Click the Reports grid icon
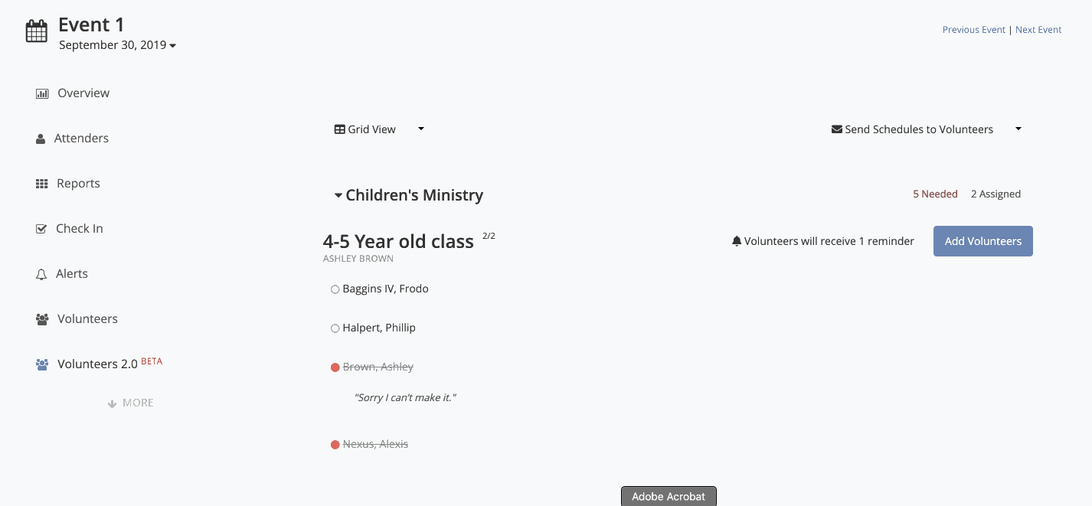Viewport: 1092px width, 506px height. pos(42,184)
